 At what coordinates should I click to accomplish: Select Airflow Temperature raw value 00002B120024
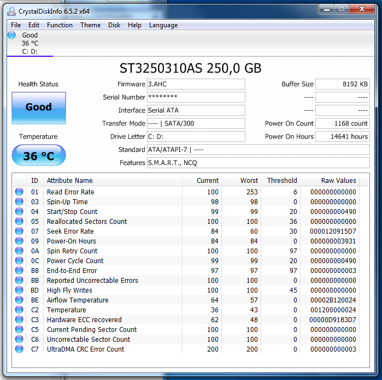333,300
